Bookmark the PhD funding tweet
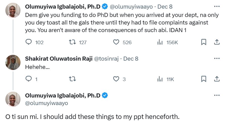Screen dimensions: 226x123 tap(203, 42)
